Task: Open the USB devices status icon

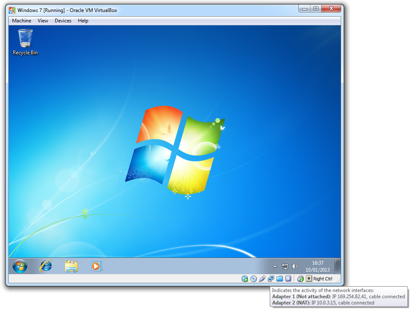Action: tap(262, 279)
